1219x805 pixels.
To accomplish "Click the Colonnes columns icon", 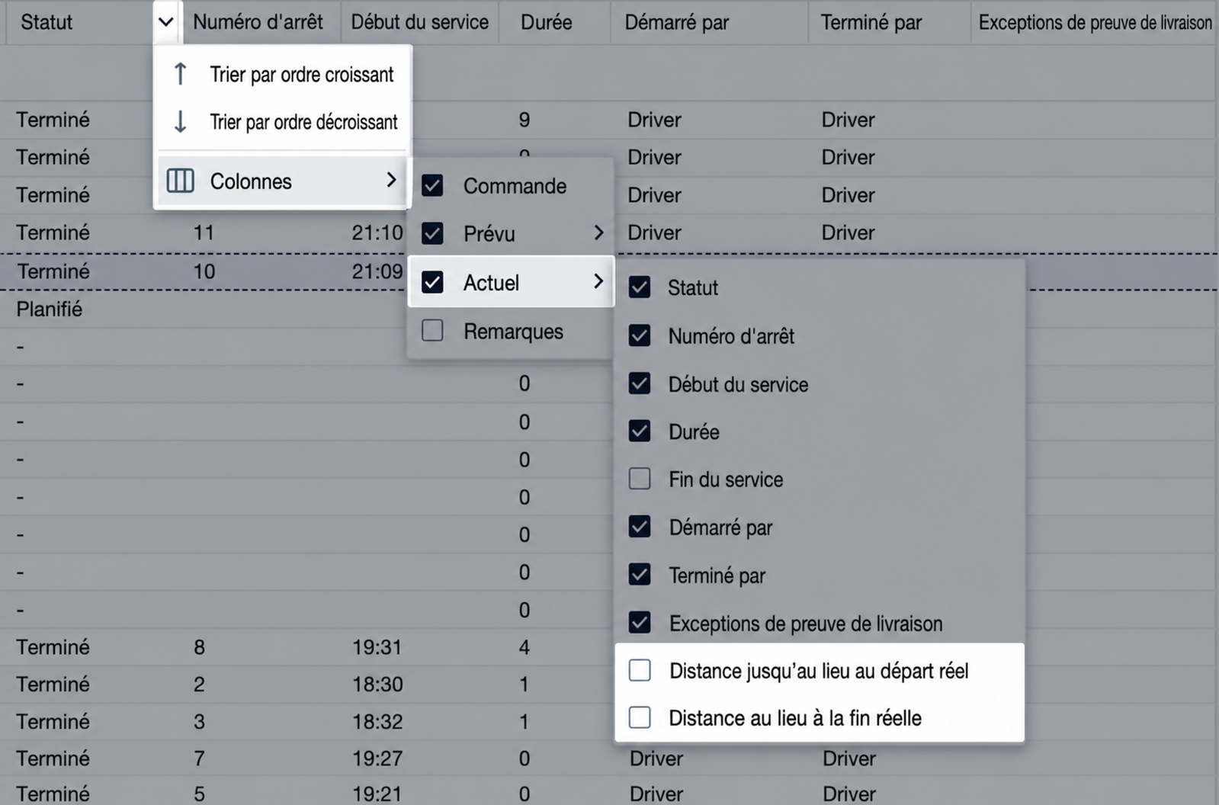I will 181,181.
